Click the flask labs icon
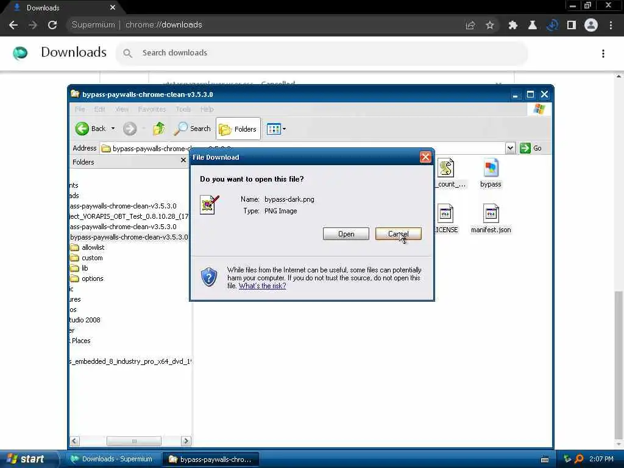 pos(533,25)
